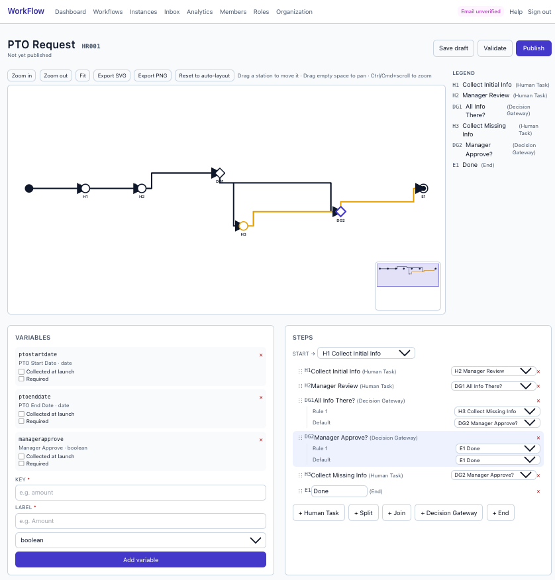
Task: Publish the workflow
Action: point(534,48)
